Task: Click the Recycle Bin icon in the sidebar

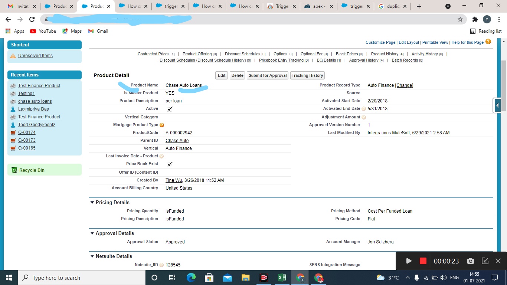Action: tap(14, 170)
